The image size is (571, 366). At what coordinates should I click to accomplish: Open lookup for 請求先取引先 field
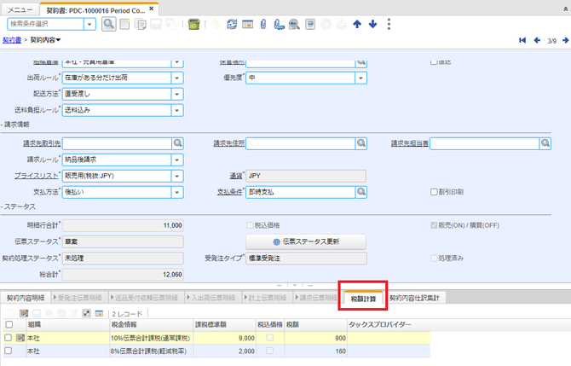tap(178, 143)
